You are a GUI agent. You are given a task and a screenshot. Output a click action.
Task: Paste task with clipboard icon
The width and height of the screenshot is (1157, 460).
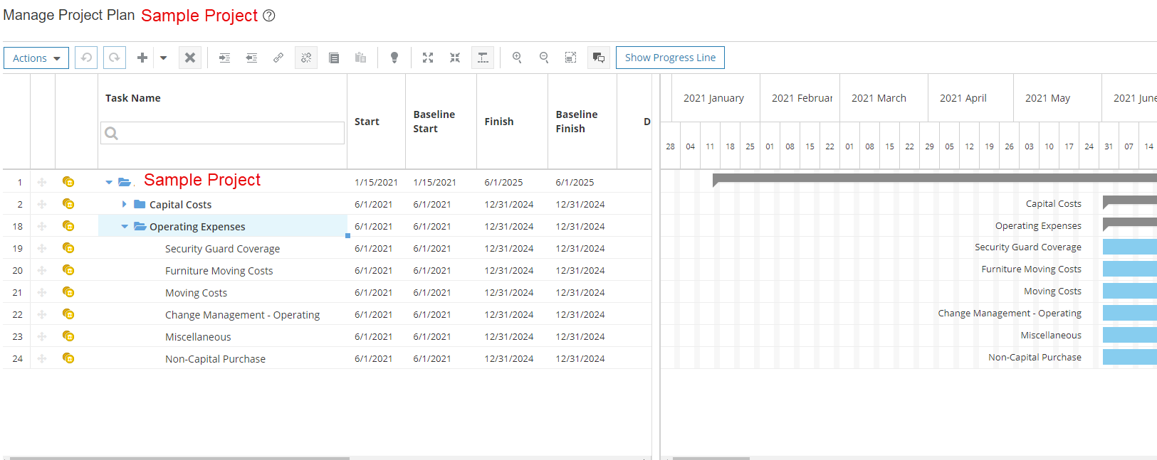click(x=361, y=58)
